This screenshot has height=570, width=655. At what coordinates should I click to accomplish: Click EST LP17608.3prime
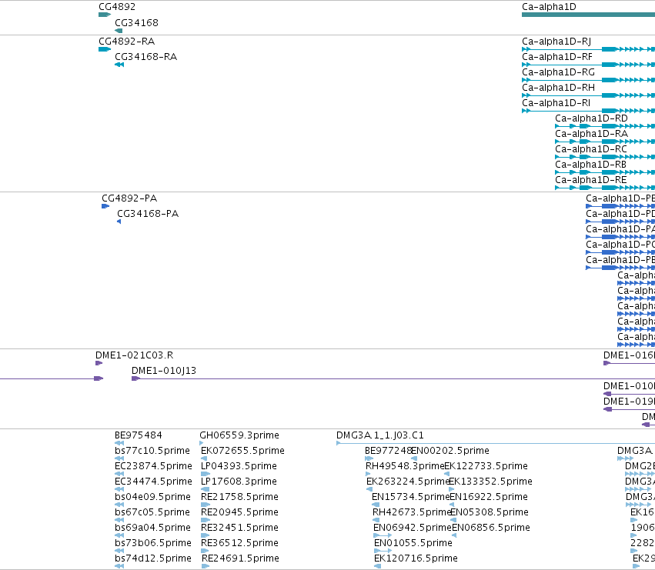pos(239,482)
